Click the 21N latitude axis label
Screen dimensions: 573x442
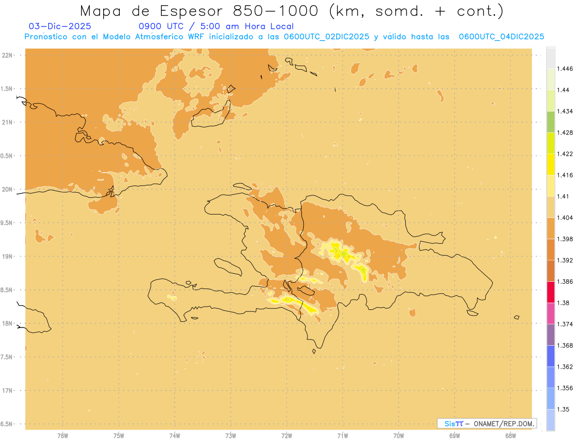(x=7, y=123)
